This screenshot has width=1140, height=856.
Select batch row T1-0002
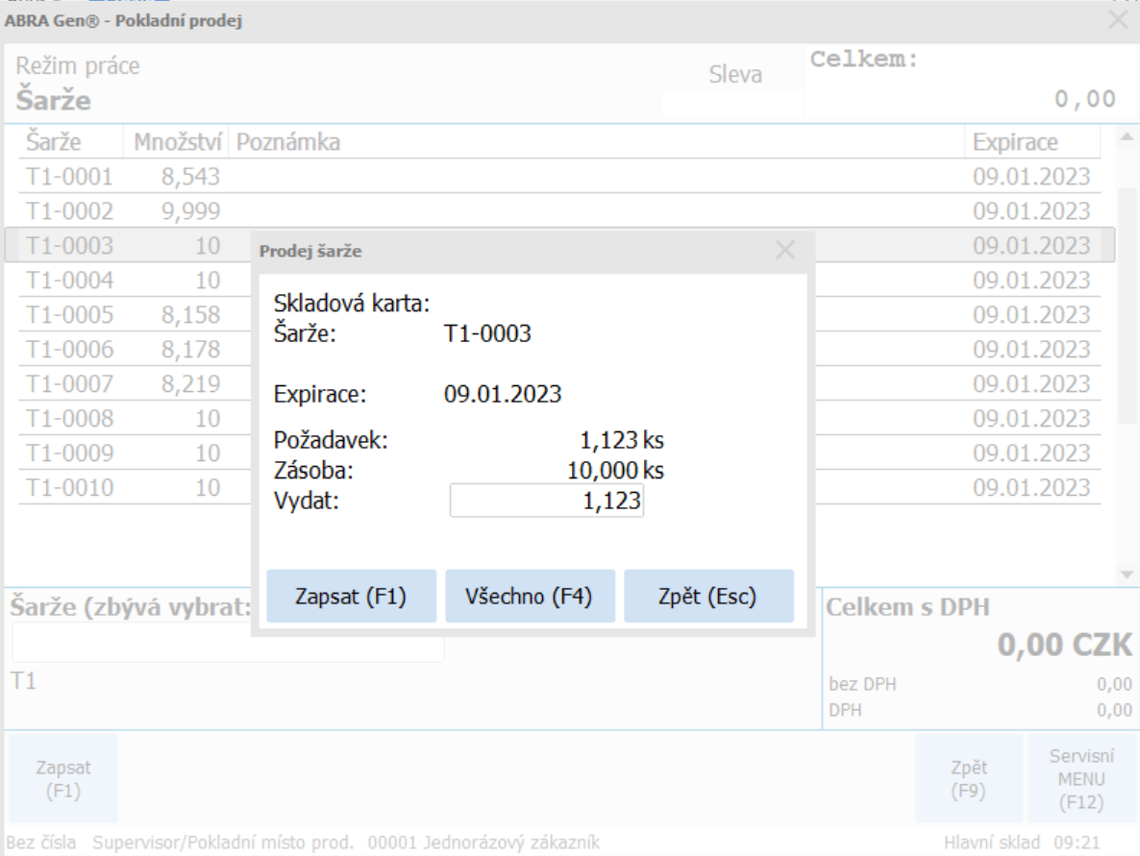tap(70, 211)
